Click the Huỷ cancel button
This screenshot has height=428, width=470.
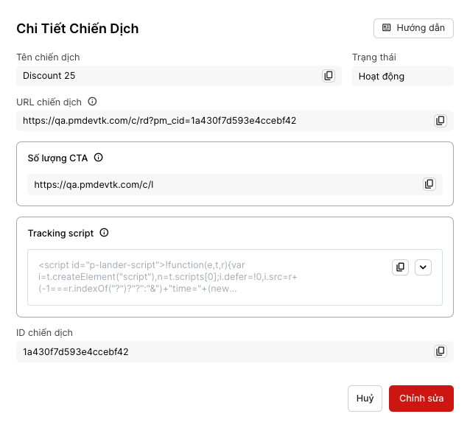pyautogui.click(x=365, y=399)
